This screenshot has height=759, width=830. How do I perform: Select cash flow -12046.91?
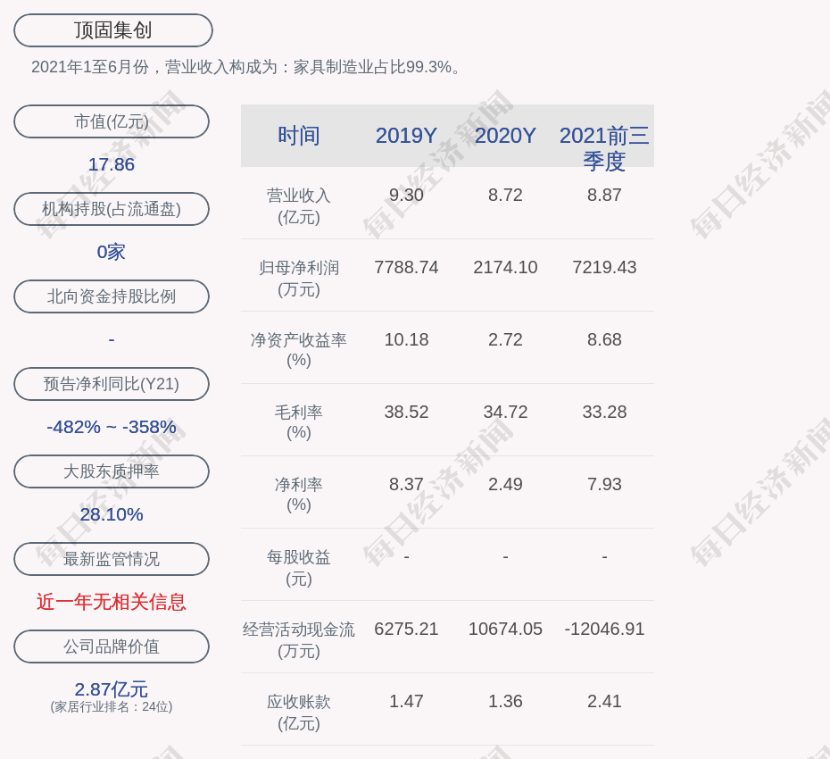604,629
